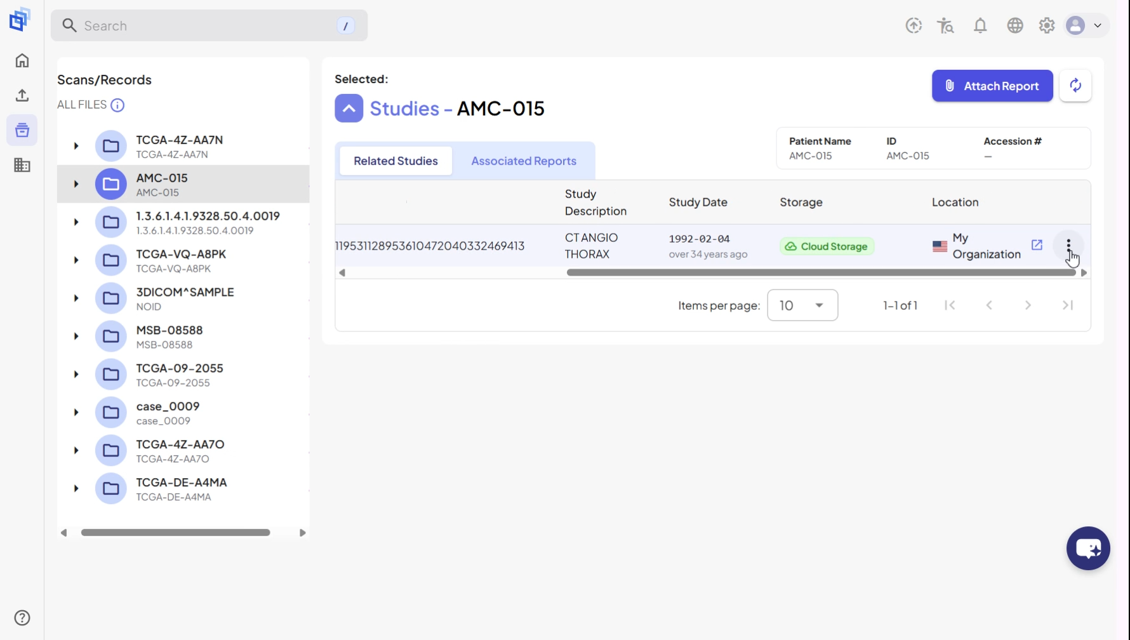Go to next page of studies
The width and height of the screenshot is (1130, 640).
1028,305
